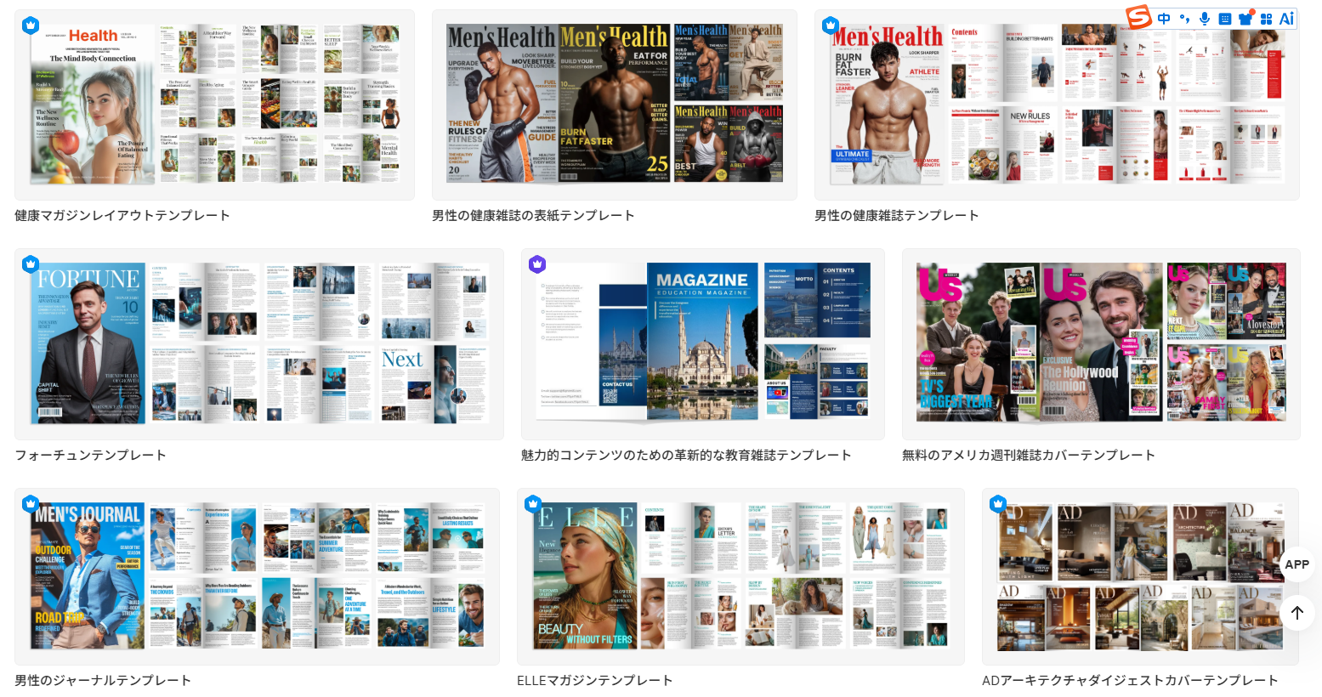Click the Sogou input method logo

[1138, 17]
